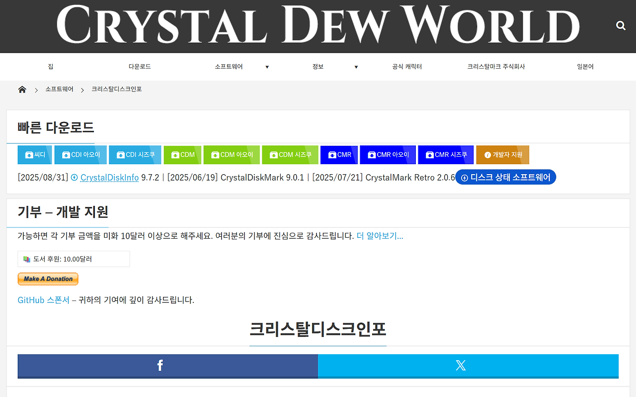Expand the 소프트웨어 menu arrow
The height and width of the screenshot is (397, 636).
click(267, 67)
